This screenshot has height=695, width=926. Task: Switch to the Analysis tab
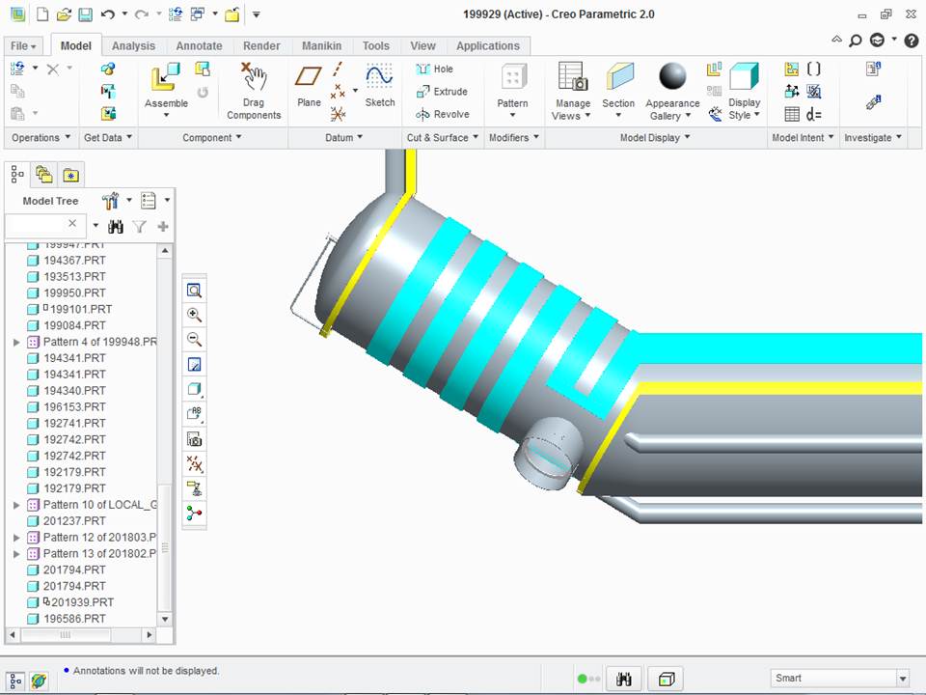(133, 46)
